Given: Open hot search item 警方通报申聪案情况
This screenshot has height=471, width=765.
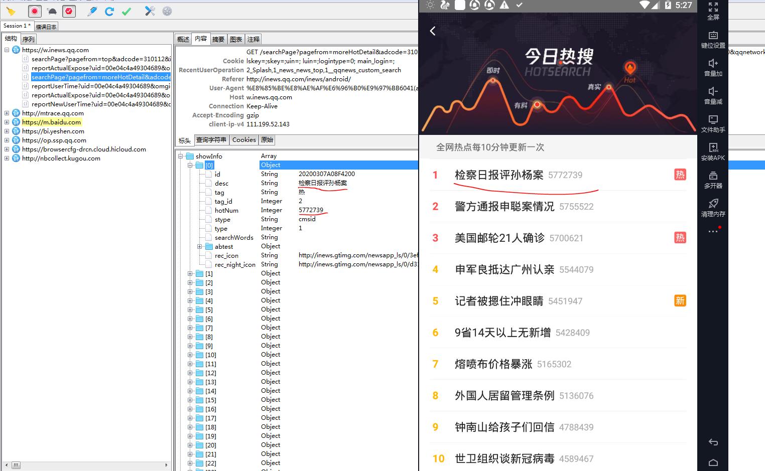Looking at the screenshot, I should point(504,207).
